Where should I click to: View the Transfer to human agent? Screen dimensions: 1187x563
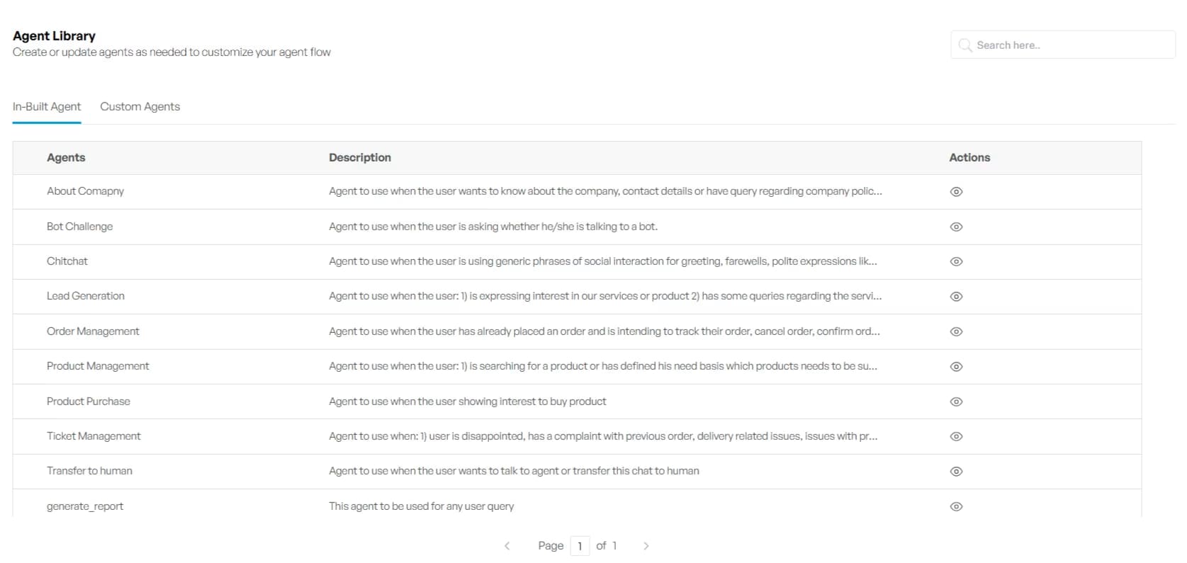(956, 472)
